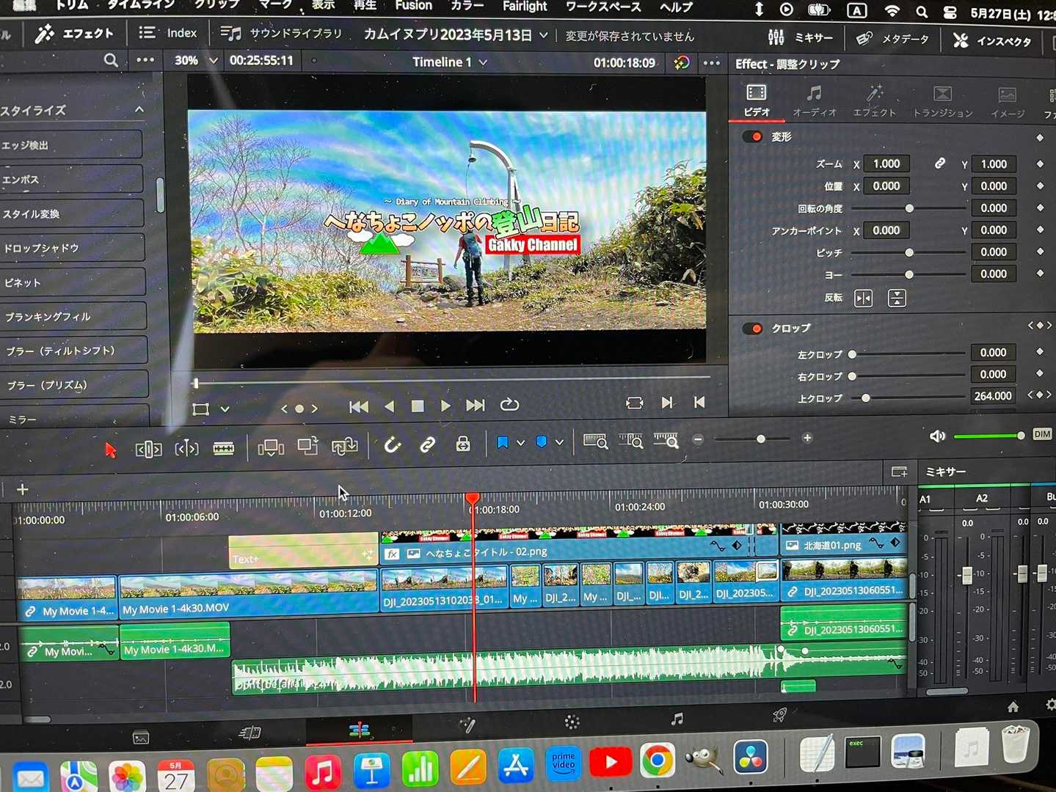Select the red arrow selection tool

point(111,450)
